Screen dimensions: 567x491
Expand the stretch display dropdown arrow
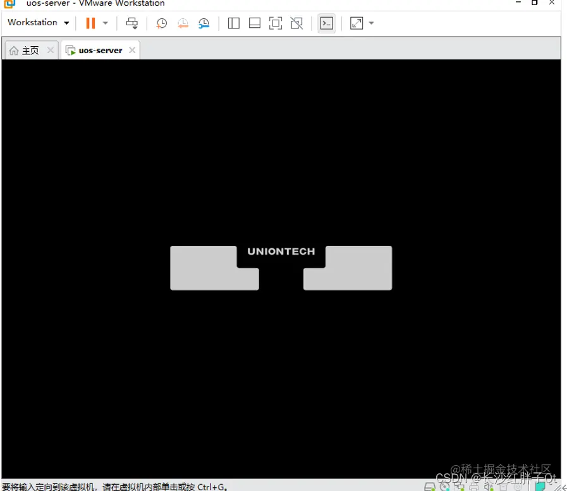click(371, 23)
